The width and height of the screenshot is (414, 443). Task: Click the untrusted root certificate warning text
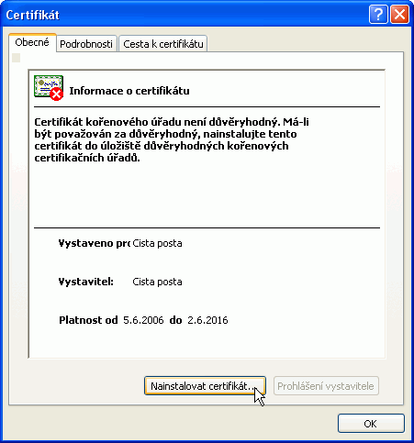tap(172, 139)
